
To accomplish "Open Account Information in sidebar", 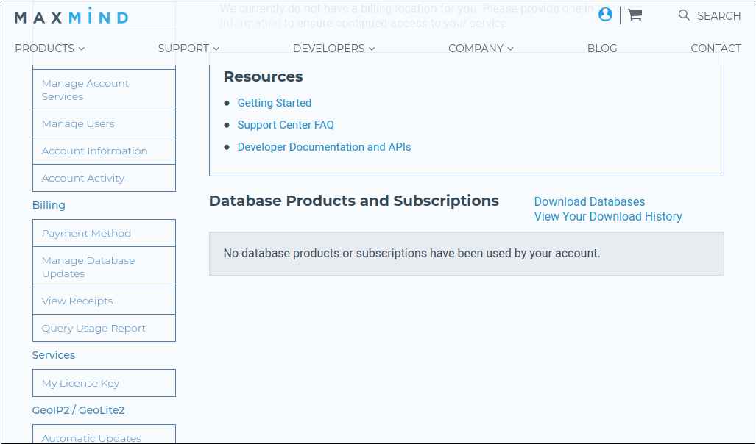I will click(104, 151).
